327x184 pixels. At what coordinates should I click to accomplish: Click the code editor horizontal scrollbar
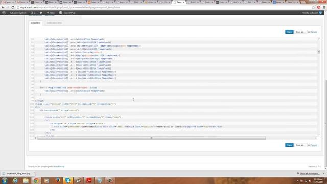(x=151, y=138)
